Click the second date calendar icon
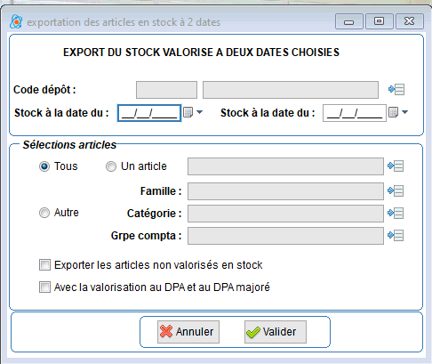The width and height of the screenshot is (432, 364). pos(393,112)
